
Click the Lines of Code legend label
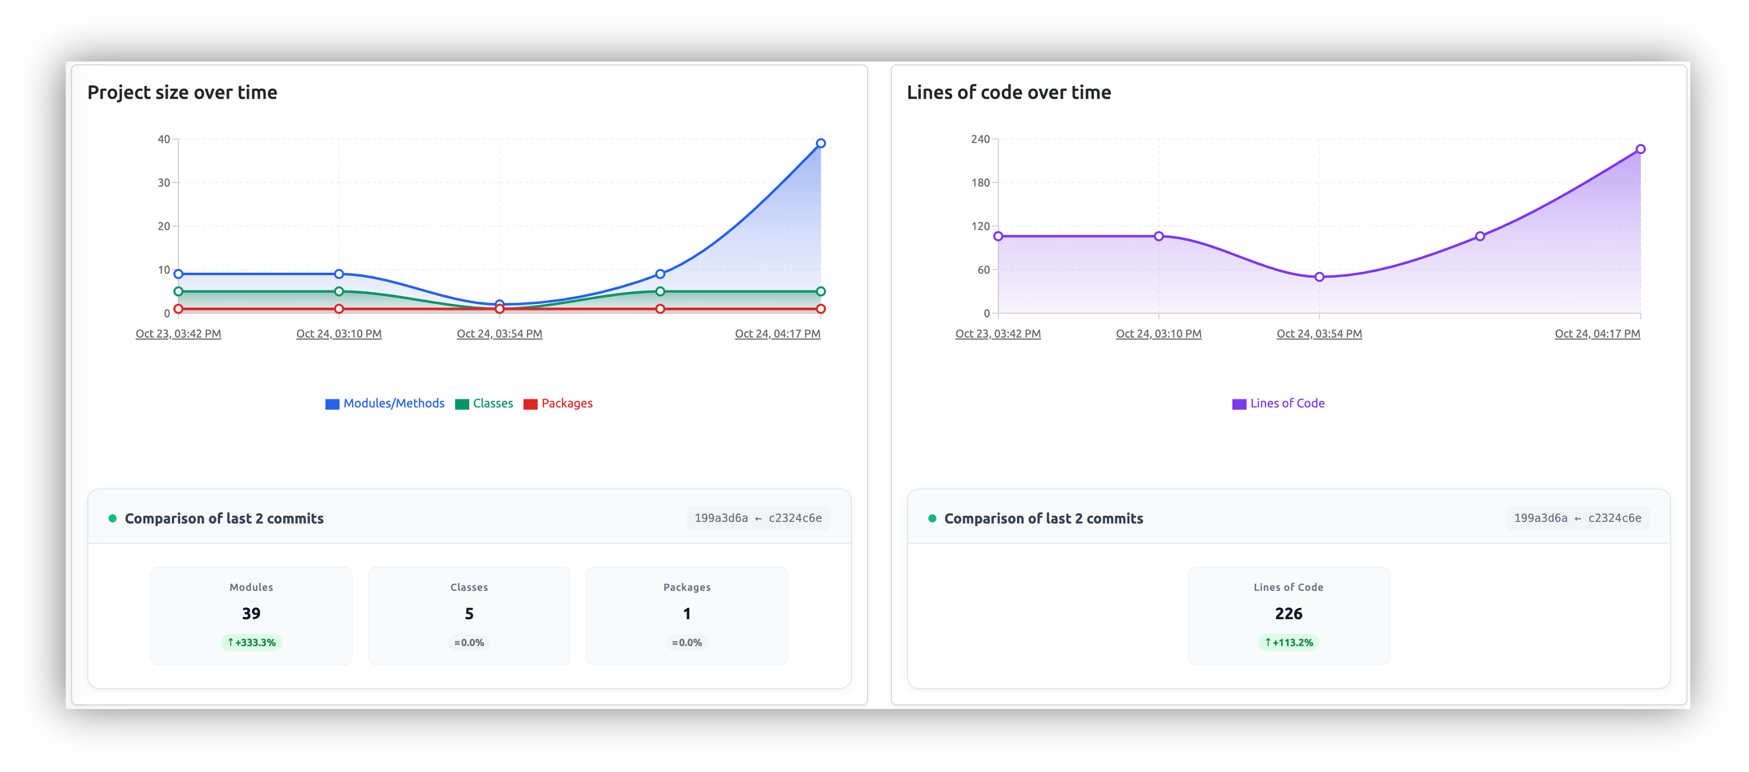click(1287, 403)
